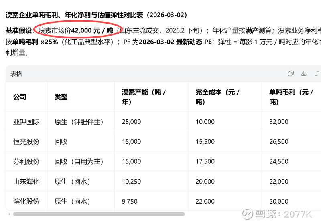Select the 山东海化 company cell
Screen dimensions: 321x224
click(x=26, y=182)
